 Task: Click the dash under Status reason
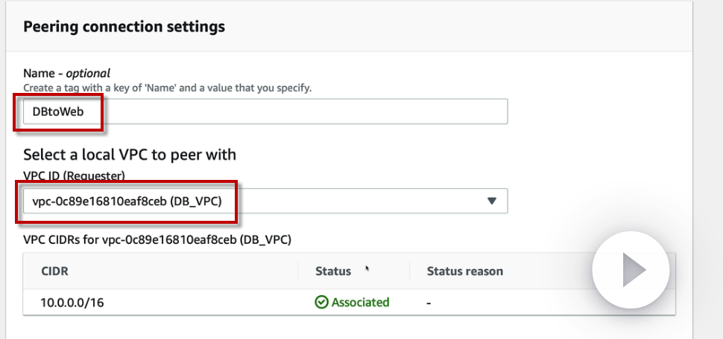tap(429, 303)
